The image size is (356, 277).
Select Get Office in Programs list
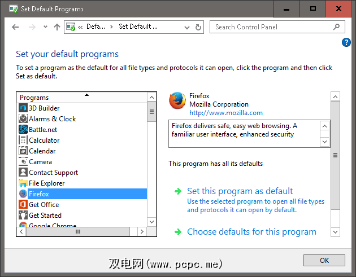point(44,205)
